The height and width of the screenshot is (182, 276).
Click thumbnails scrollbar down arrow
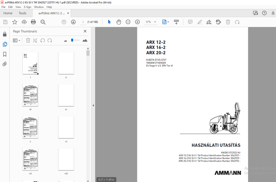coord(88,181)
